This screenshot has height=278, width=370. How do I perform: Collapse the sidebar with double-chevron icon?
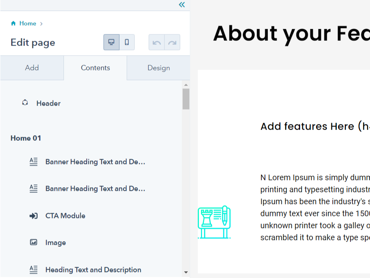[182, 5]
